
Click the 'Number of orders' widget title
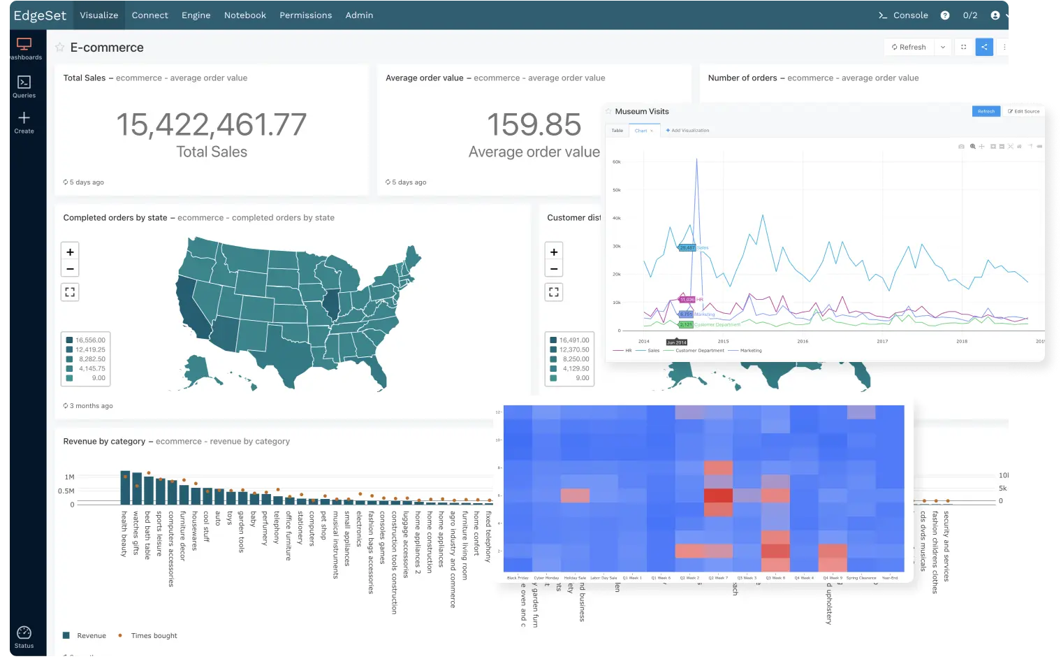pos(742,78)
